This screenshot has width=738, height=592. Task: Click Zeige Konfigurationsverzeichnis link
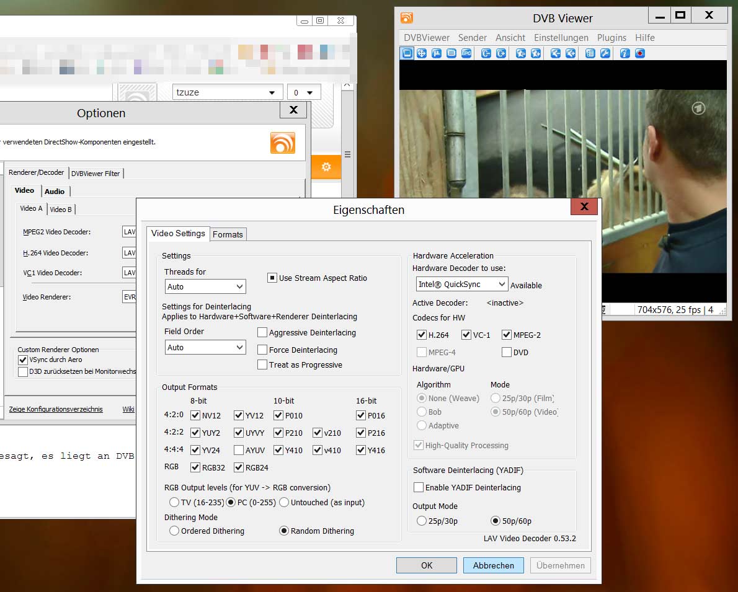(56, 409)
